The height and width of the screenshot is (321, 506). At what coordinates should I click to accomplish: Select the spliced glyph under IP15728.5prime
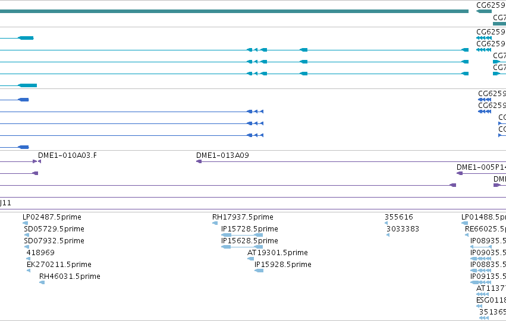(x=242, y=235)
